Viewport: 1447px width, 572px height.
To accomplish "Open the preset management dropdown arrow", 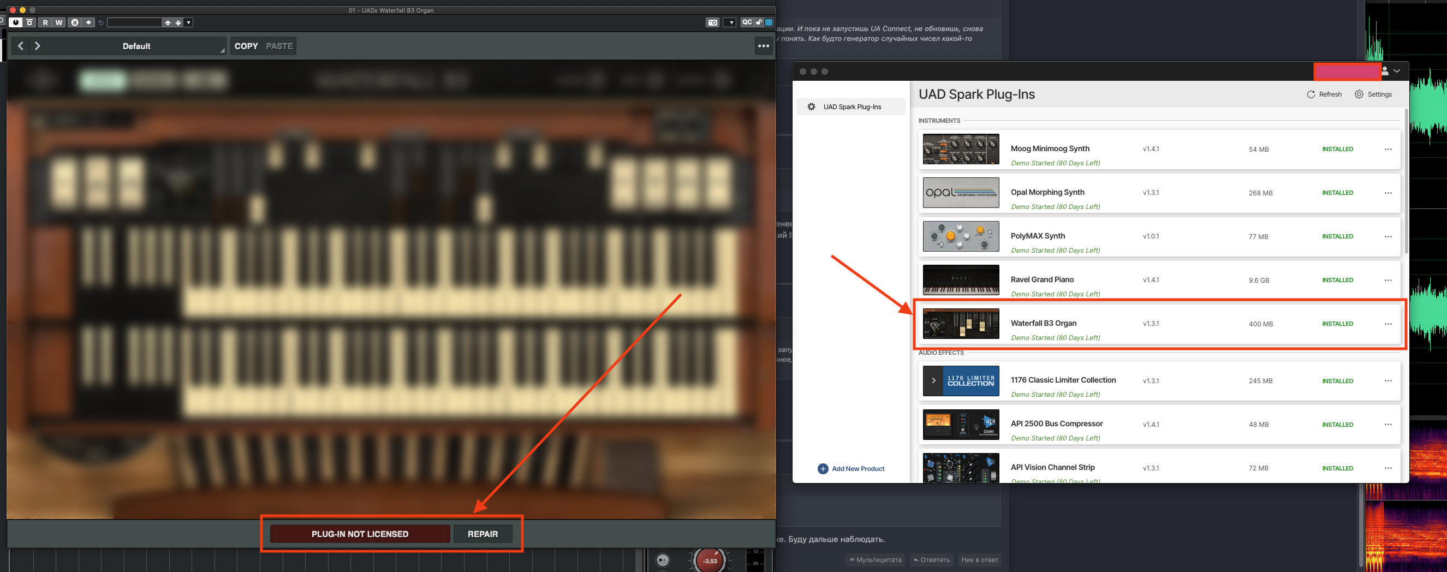I will click(x=189, y=22).
